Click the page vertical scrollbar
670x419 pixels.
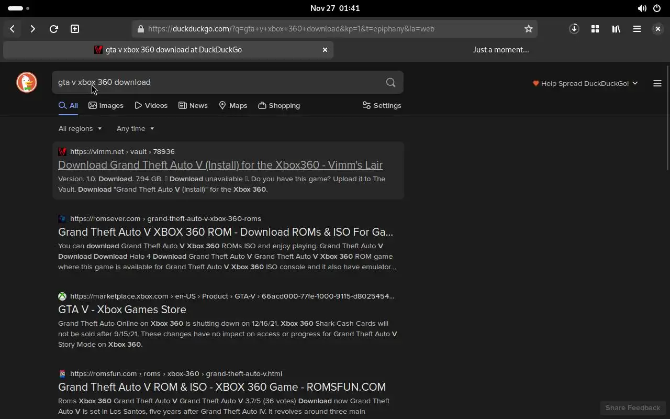coord(667,118)
